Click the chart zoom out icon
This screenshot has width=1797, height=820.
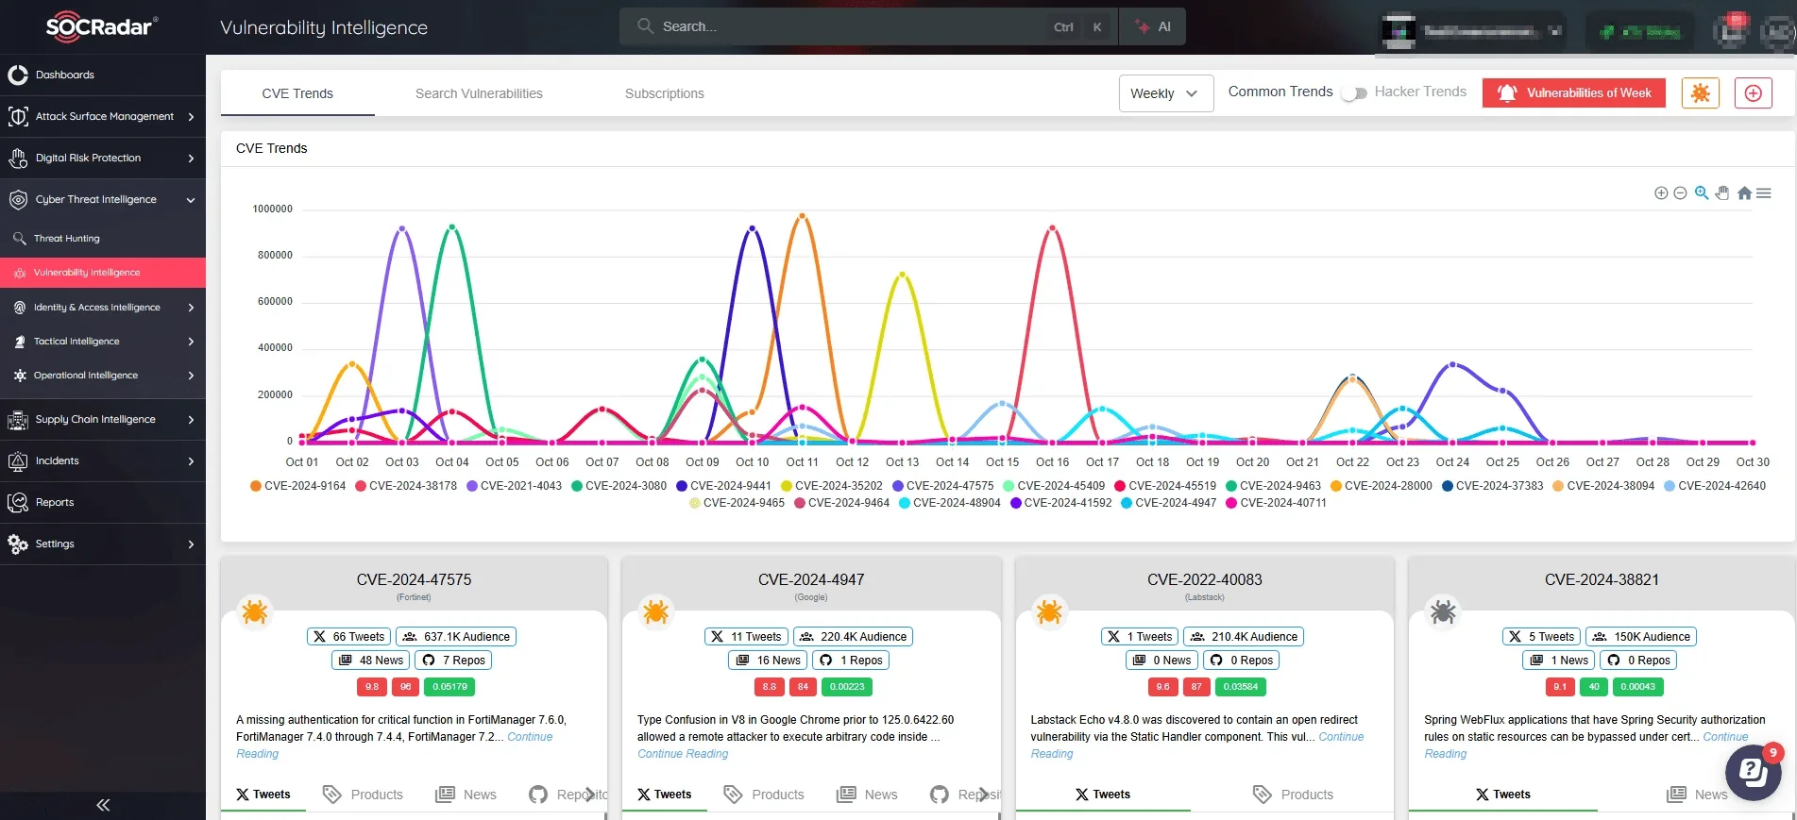1680,193
